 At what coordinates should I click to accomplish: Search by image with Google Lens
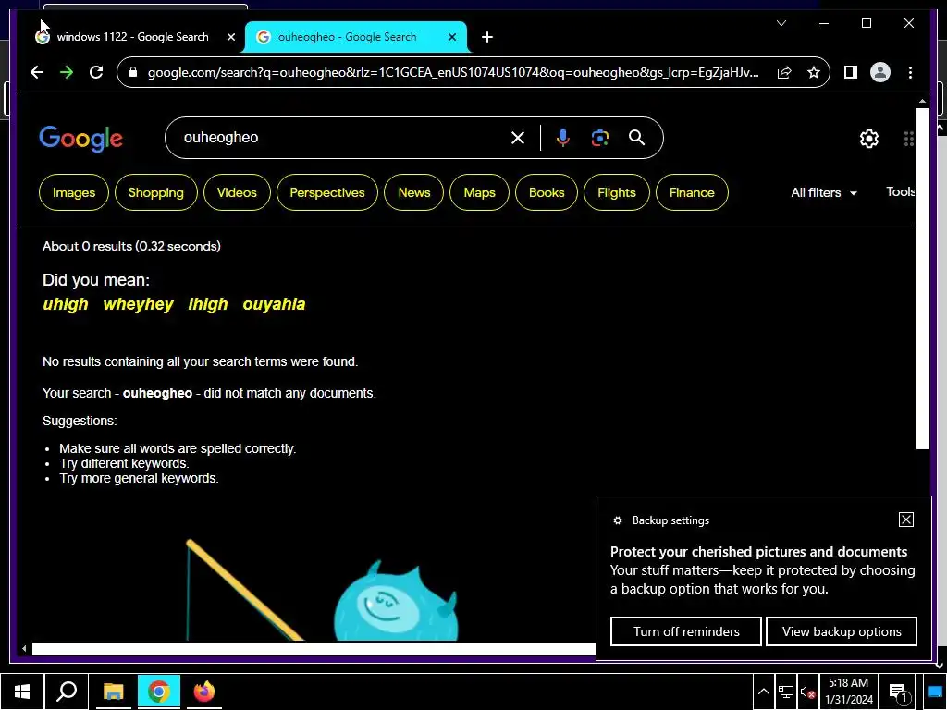(x=599, y=138)
